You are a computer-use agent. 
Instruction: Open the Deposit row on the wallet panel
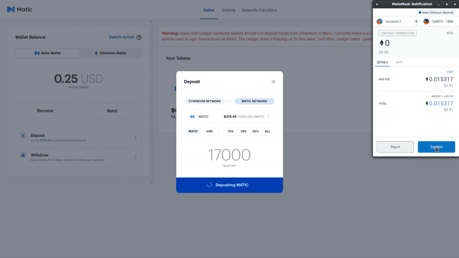coord(78,137)
